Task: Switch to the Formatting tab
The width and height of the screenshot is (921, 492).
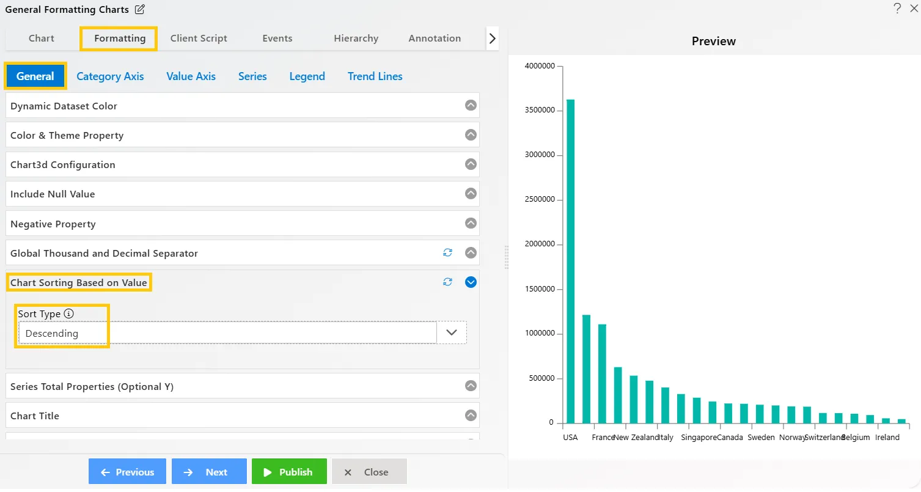Action: tap(120, 39)
